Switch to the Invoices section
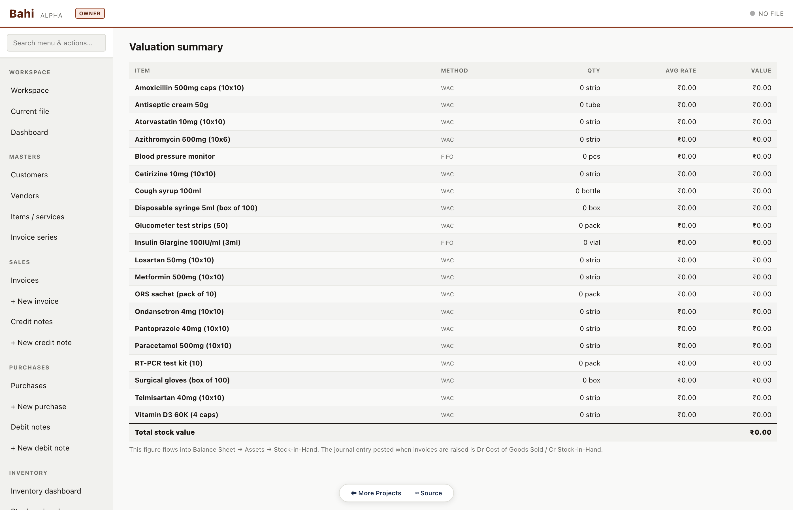Image resolution: width=793 pixels, height=510 pixels. click(24, 280)
